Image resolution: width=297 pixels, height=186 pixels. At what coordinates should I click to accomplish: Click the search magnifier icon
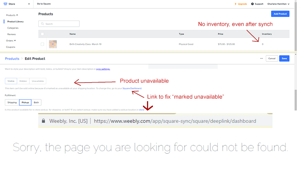point(42,24)
